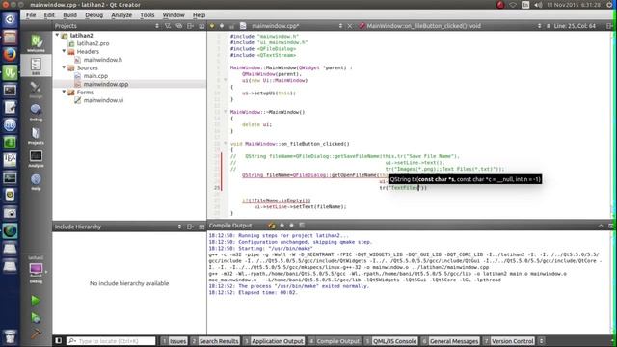Split the Include Hierarchy panel
Viewport: 617px width, 347px height.
point(191,227)
